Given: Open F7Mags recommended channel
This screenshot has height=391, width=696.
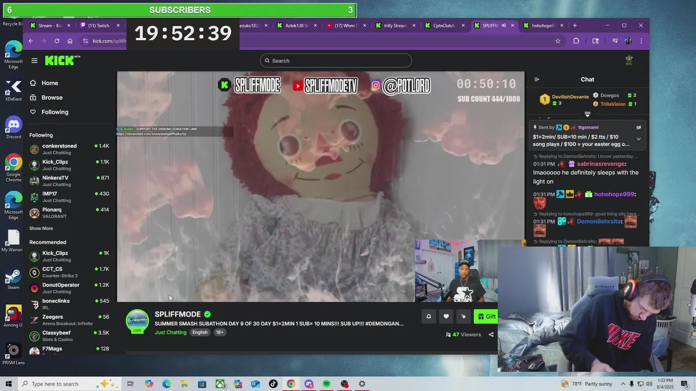Looking at the screenshot, I should tap(69, 350).
